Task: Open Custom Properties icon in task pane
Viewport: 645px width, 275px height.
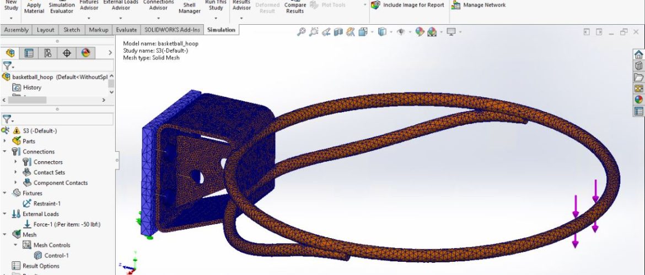Action: (638, 111)
